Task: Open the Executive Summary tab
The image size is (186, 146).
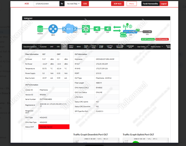Action: click(30, 47)
